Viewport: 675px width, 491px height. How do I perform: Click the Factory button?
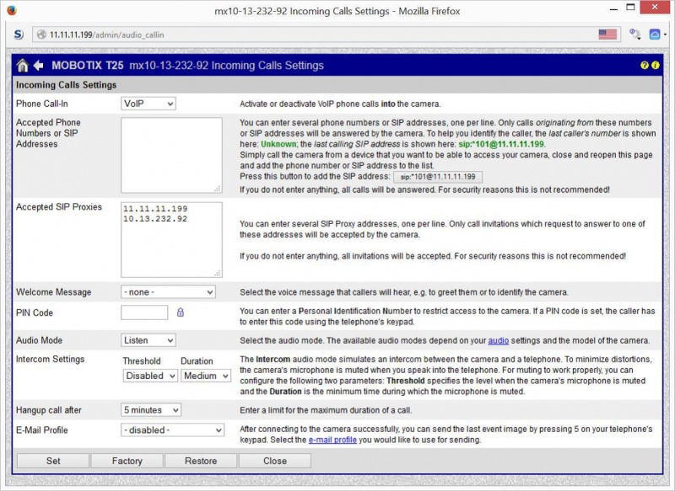pyautogui.click(x=127, y=461)
